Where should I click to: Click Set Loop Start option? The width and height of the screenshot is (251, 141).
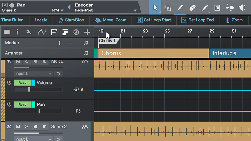tap(154, 20)
